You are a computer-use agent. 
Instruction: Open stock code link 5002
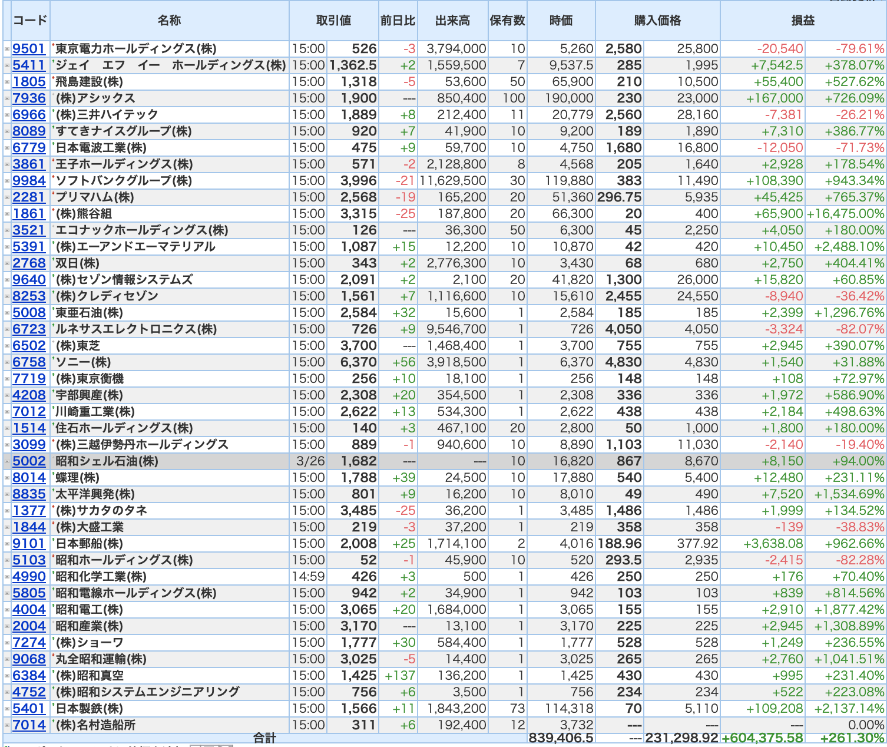pyautogui.click(x=29, y=461)
